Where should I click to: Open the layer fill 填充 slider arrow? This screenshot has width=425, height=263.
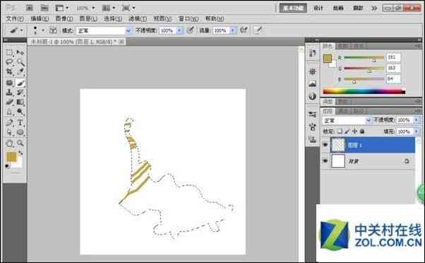point(417,131)
